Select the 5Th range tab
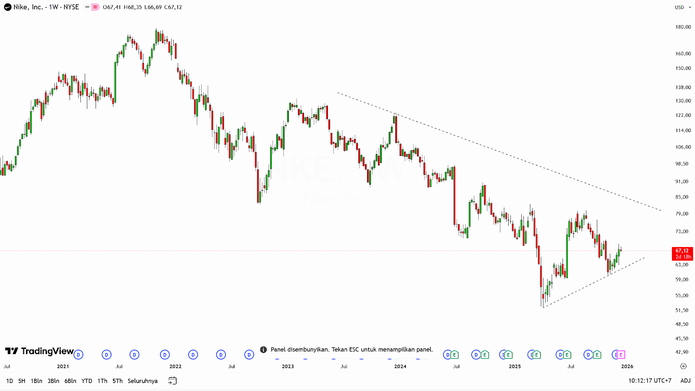695x391 pixels. [x=116, y=381]
